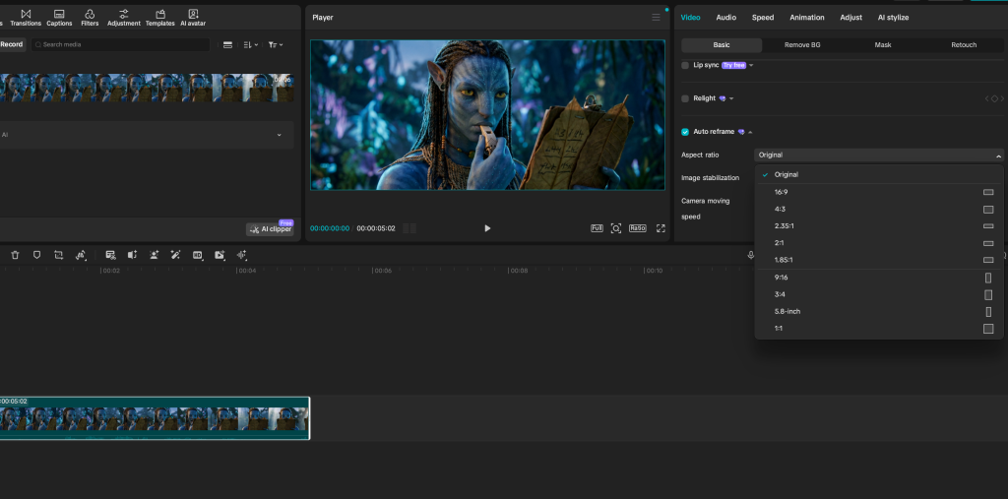Click the microphone voiceover icon
The image size is (1008, 499).
coord(750,255)
